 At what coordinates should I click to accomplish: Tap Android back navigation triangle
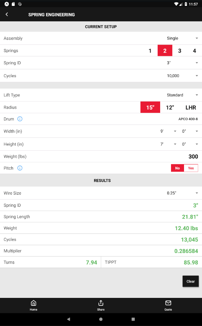(69, 319)
